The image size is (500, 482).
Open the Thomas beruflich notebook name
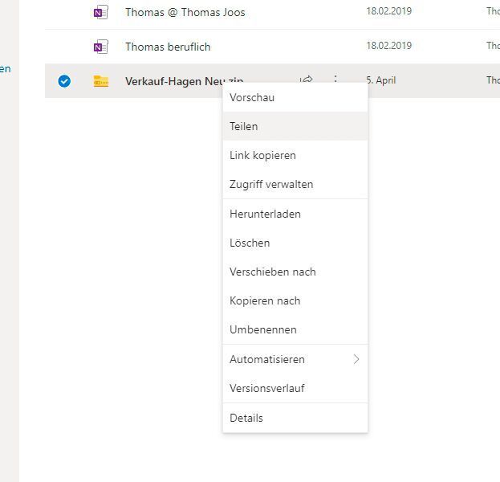pyautogui.click(x=168, y=47)
